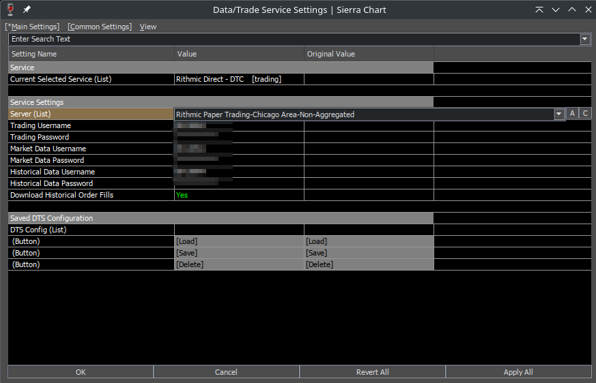Open the View menu

(148, 27)
